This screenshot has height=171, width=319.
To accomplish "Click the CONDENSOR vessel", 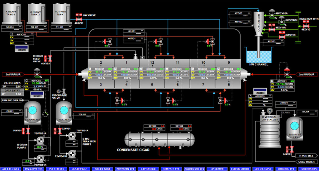I will 259,24.
